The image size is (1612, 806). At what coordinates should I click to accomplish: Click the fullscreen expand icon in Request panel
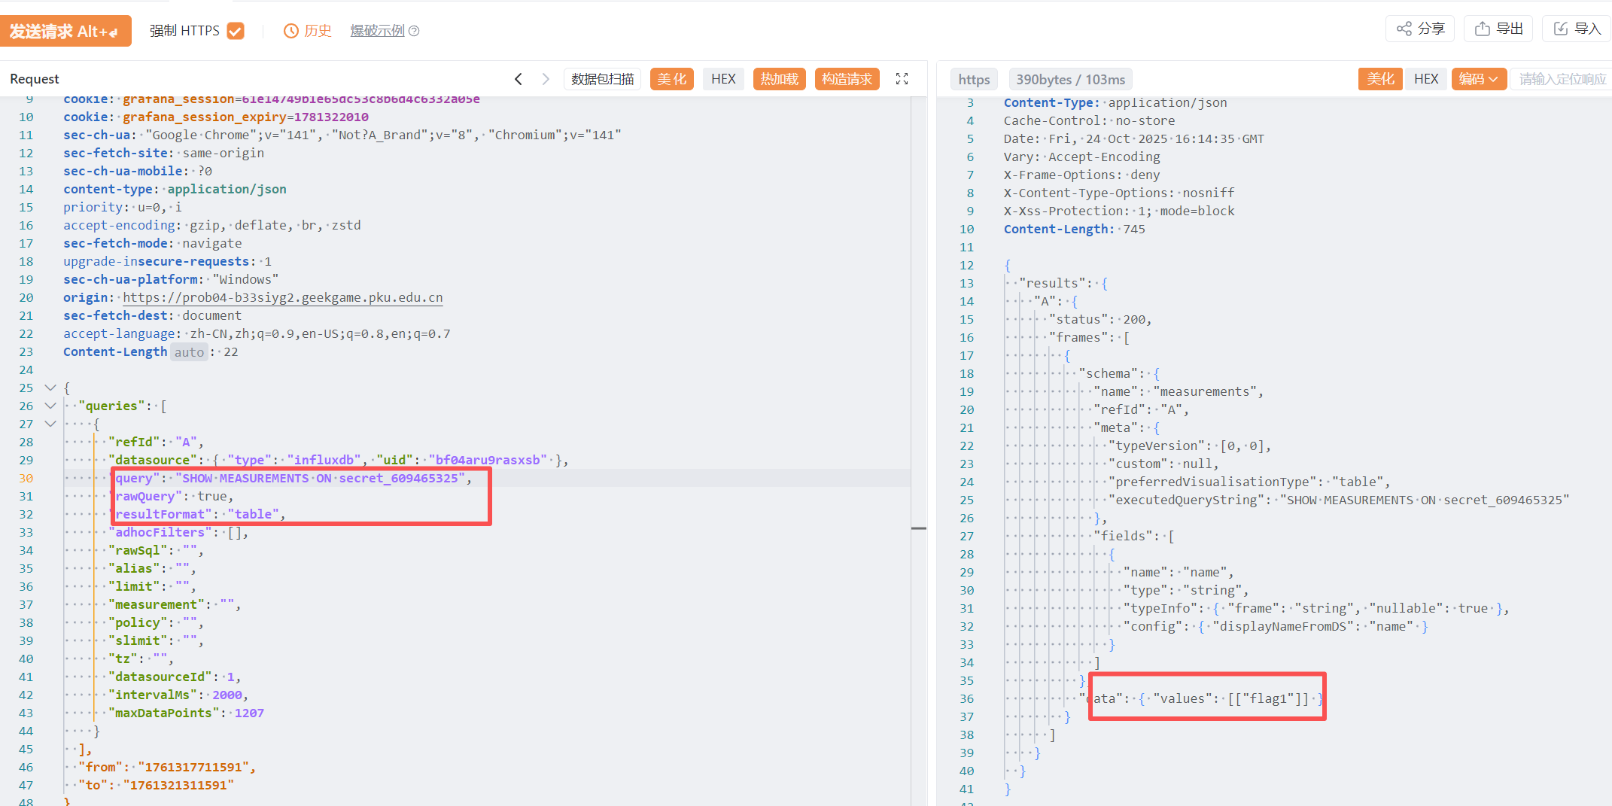pos(902,79)
